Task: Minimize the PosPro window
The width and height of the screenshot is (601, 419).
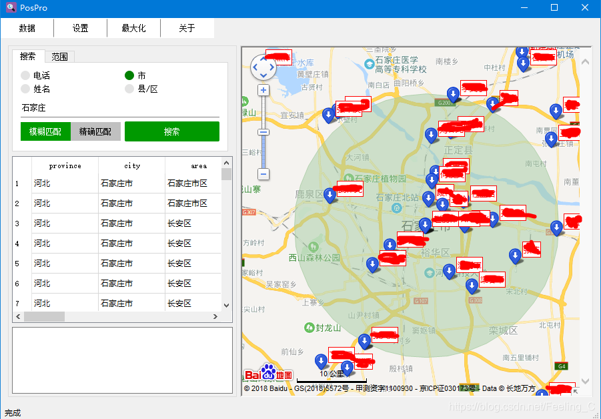Action: pyautogui.click(x=524, y=7)
